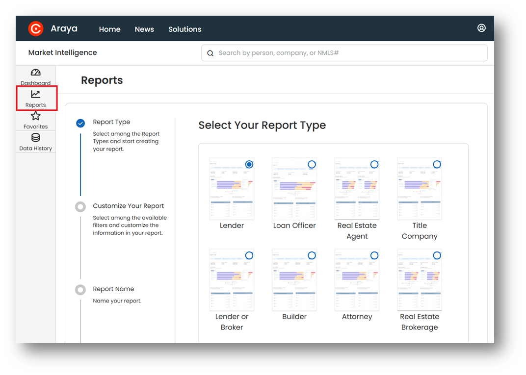
Task: Open the Dashboard gauge icon
Action: pos(35,73)
